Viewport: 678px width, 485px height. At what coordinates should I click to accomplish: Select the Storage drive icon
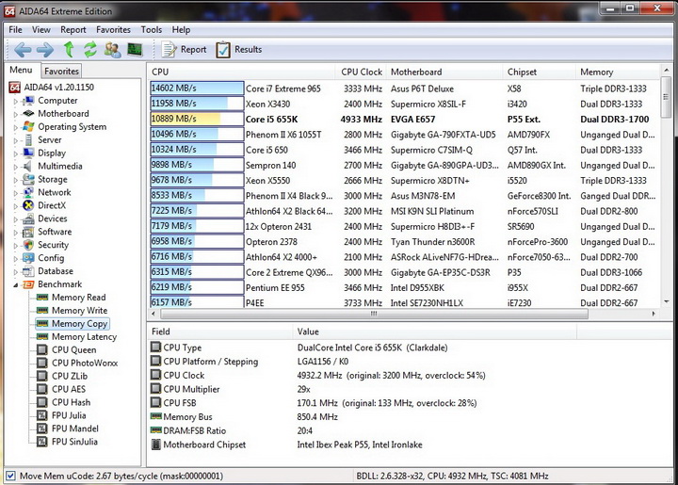[x=28, y=179]
